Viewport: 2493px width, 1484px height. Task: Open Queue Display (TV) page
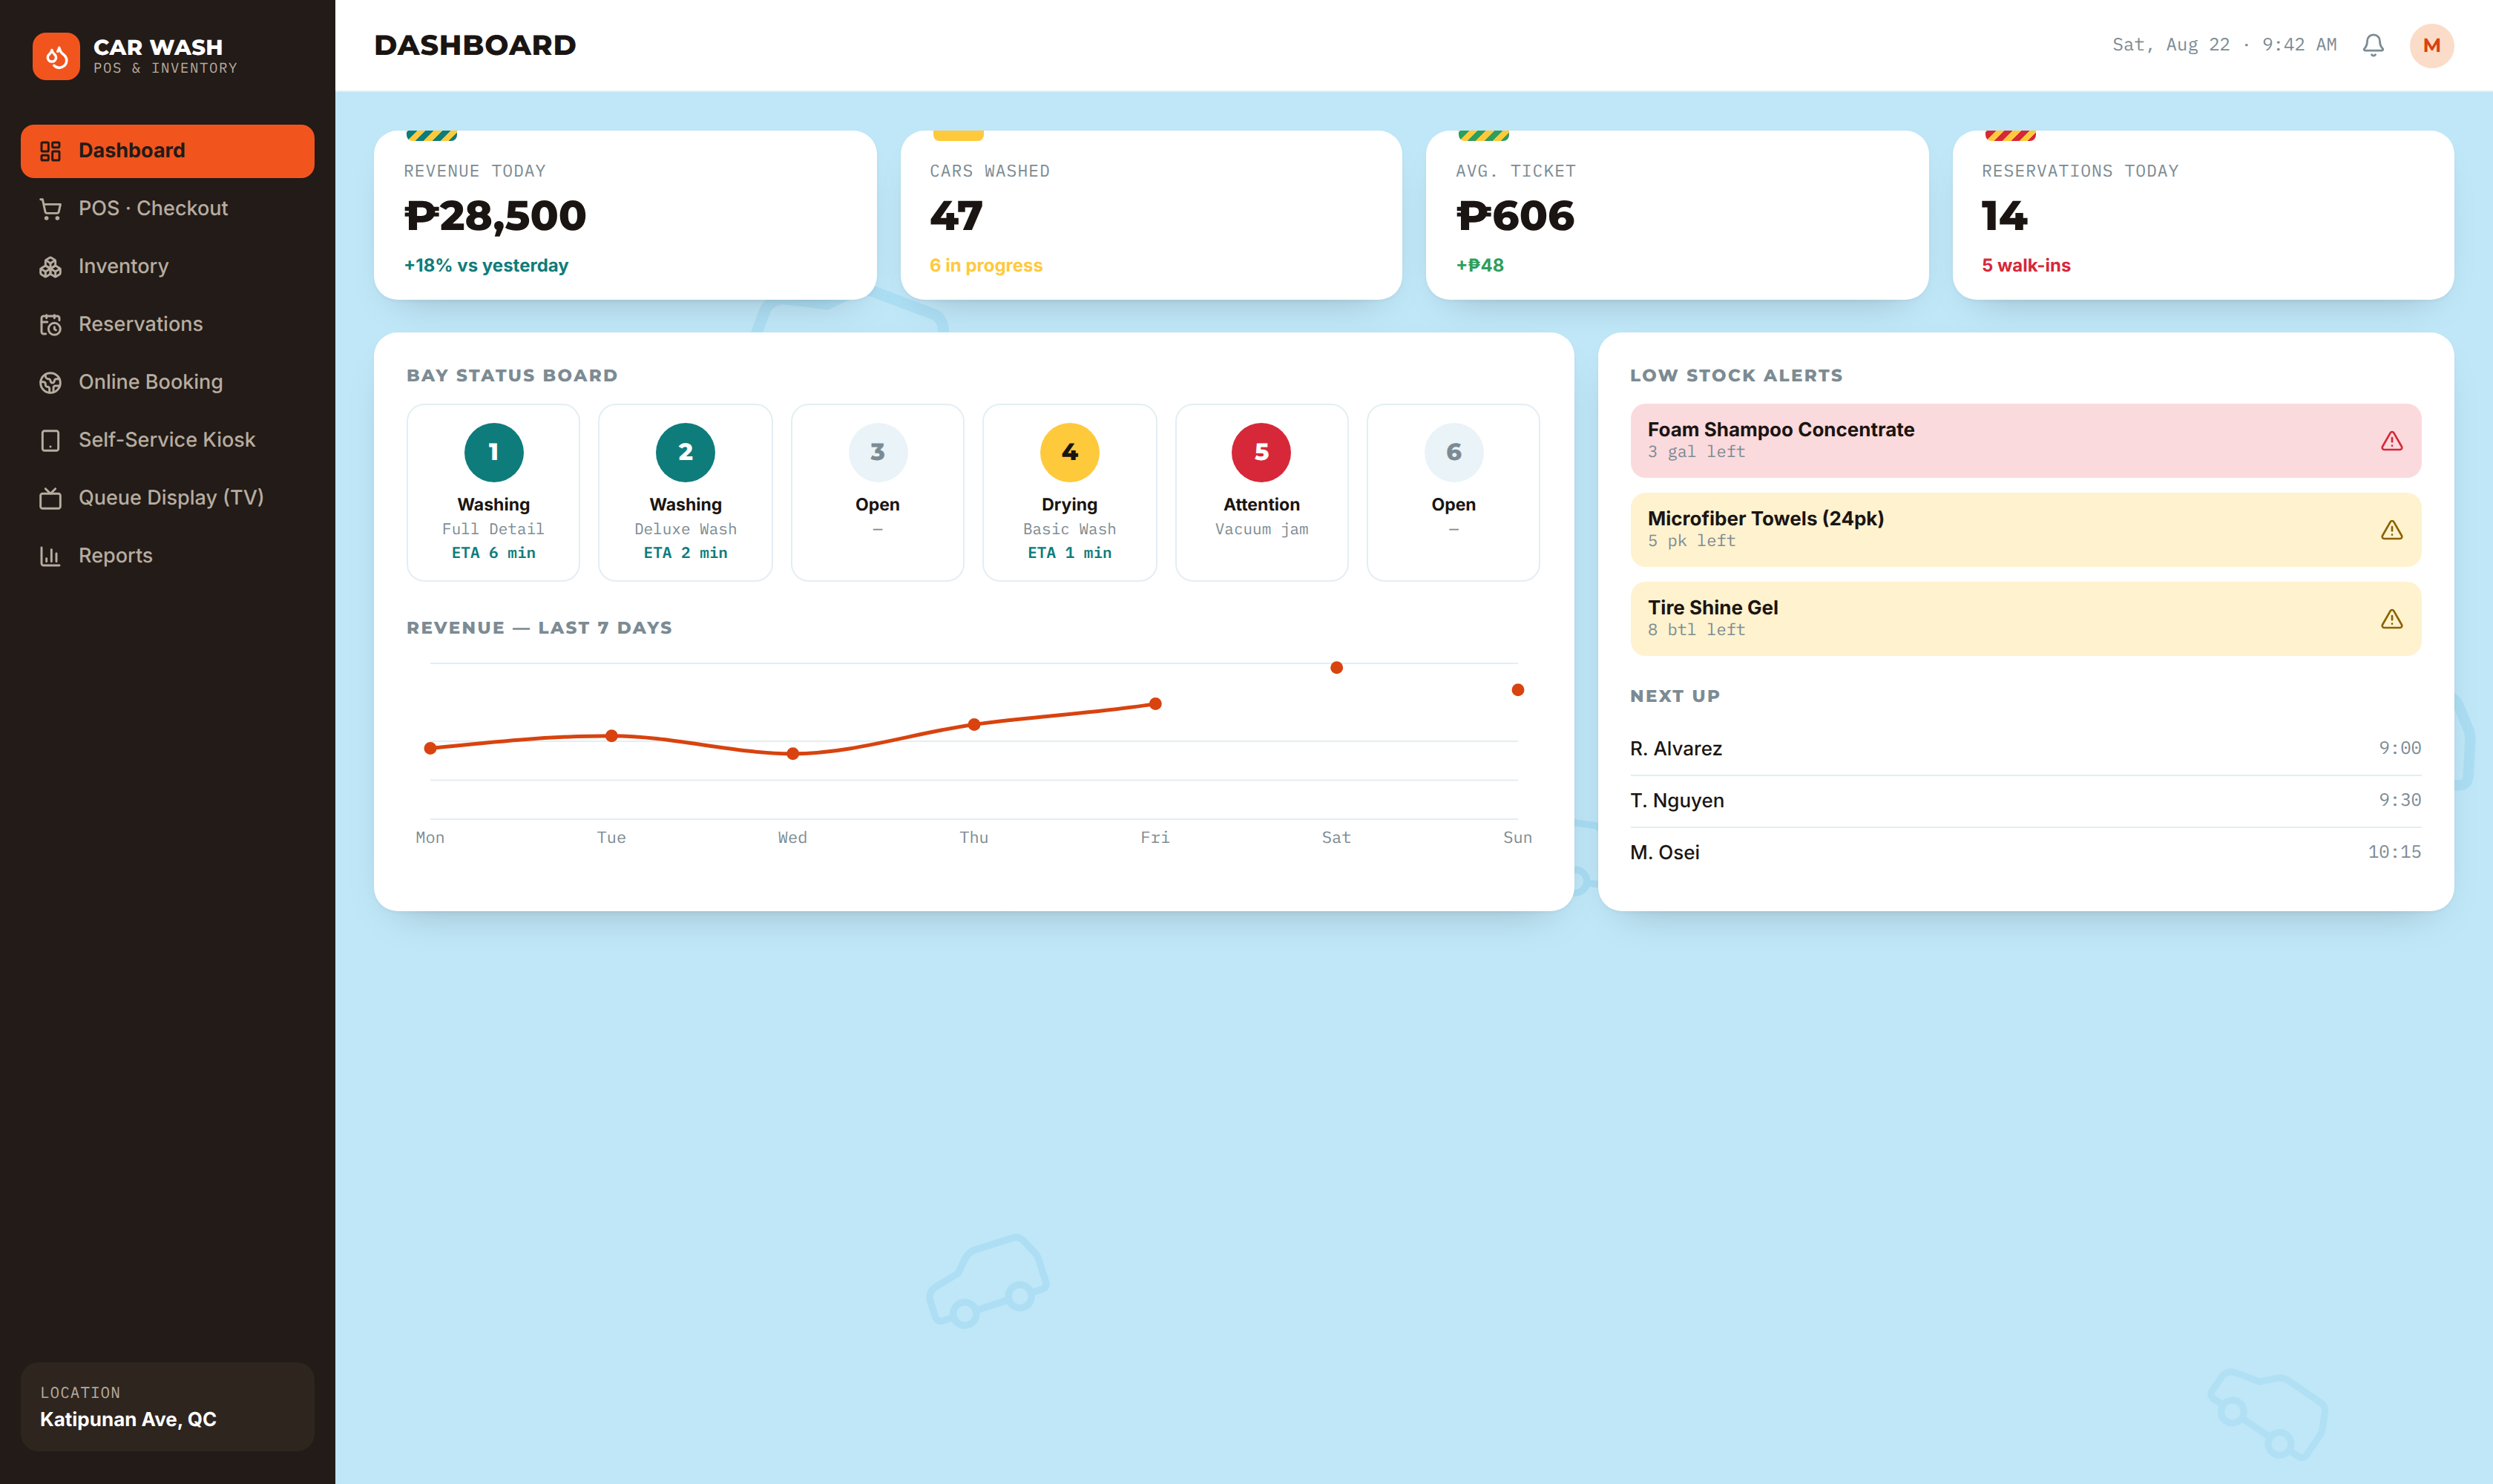click(167, 498)
